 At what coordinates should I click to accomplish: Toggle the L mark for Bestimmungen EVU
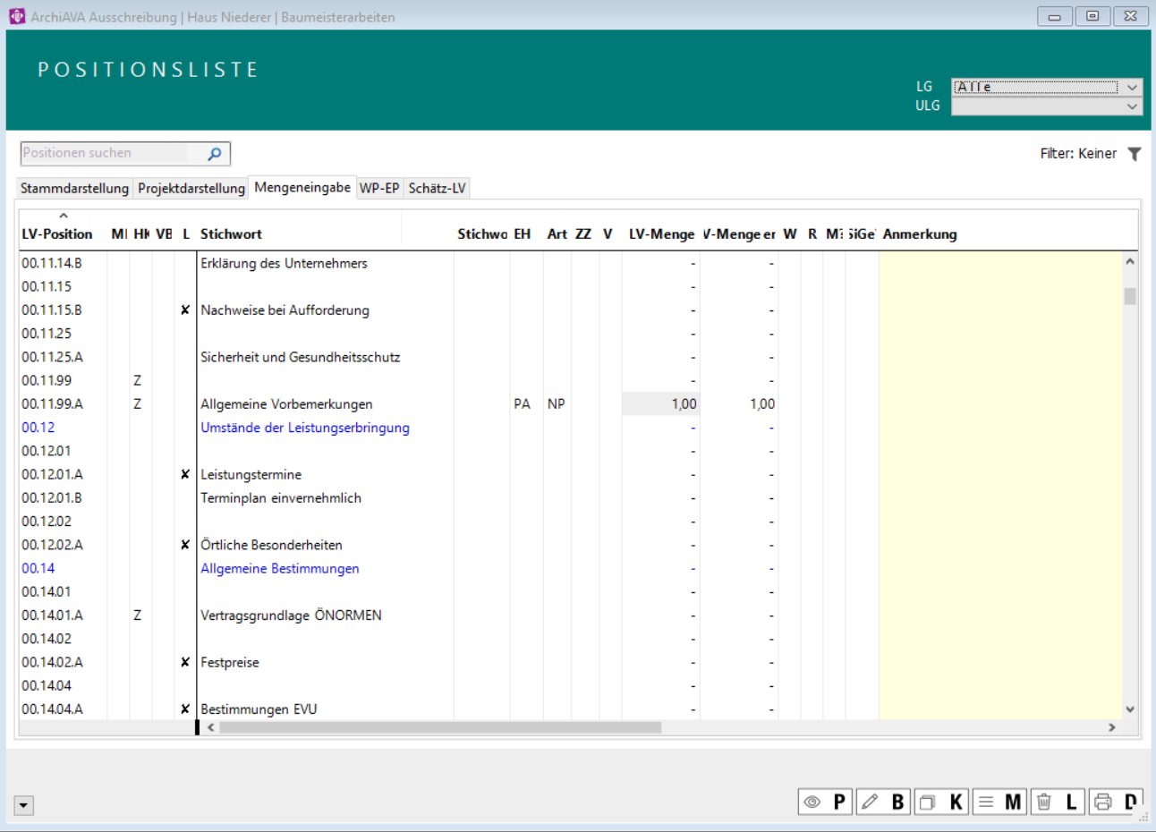(x=185, y=709)
